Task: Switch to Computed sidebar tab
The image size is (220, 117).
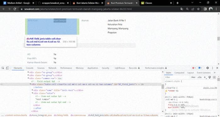Action: (179, 73)
